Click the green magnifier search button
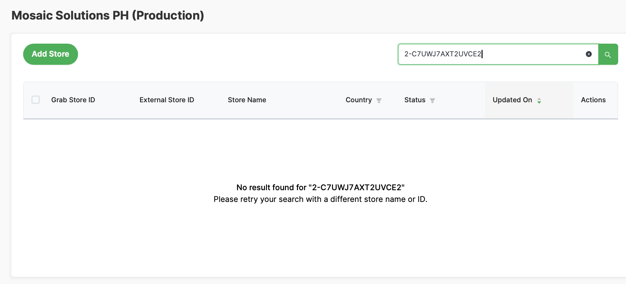The height and width of the screenshot is (284, 626). (x=608, y=54)
